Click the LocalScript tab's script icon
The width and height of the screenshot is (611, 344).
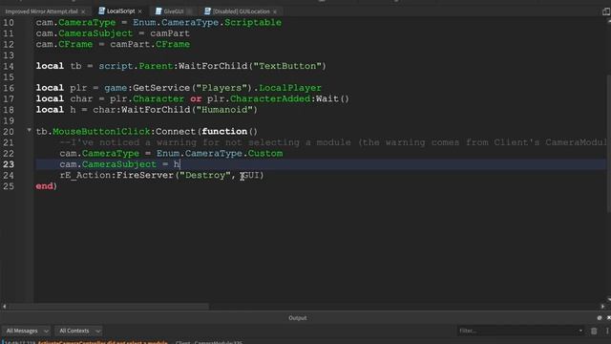pyautogui.click(x=102, y=11)
